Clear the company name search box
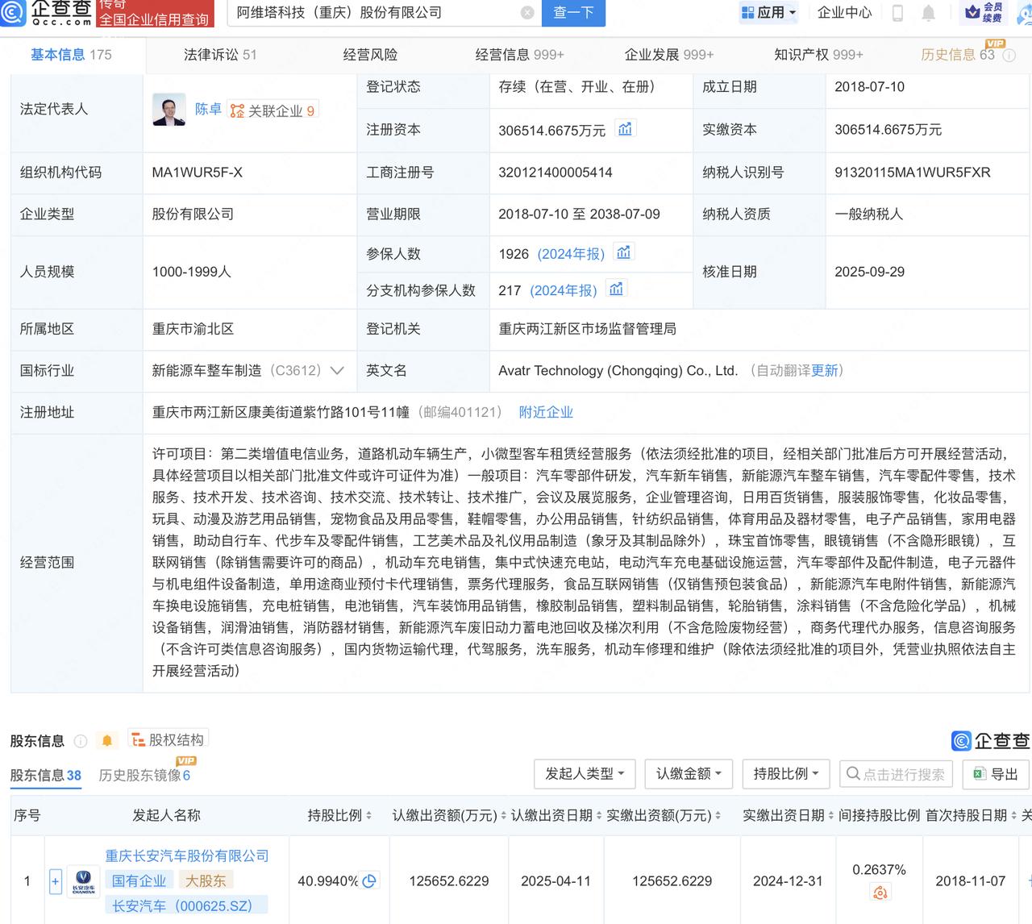Image resolution: width=1032 pixels, height=924 pixels. tap(527, 13)
